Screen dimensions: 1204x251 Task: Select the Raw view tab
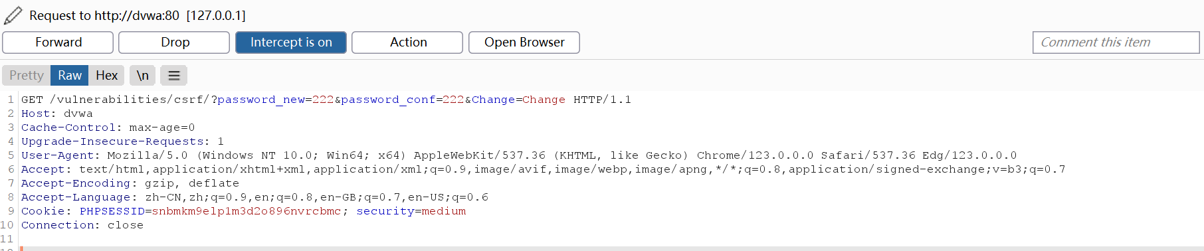(70, 76)
